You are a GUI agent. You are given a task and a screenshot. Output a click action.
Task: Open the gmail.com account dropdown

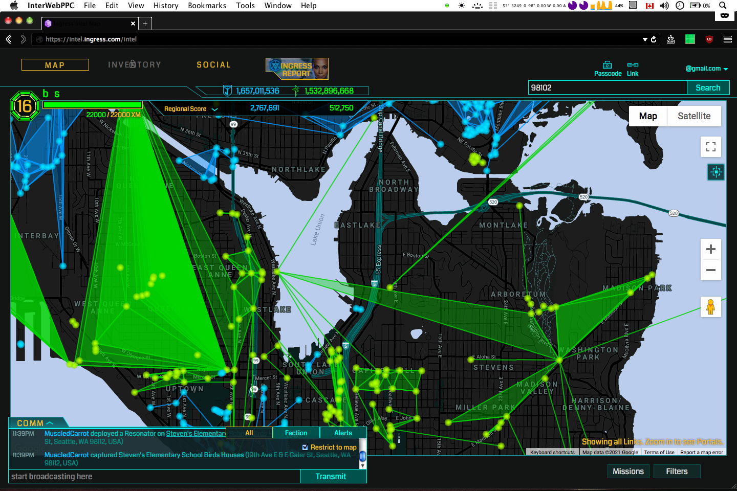(707, 69)
